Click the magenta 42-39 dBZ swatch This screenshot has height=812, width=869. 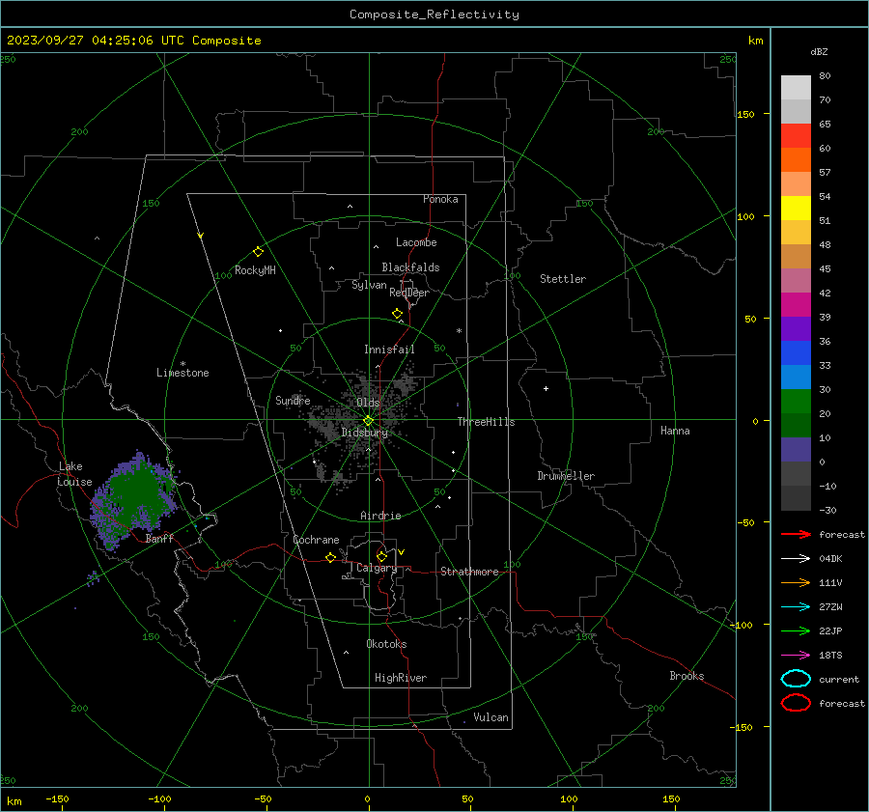click(796, 304)
